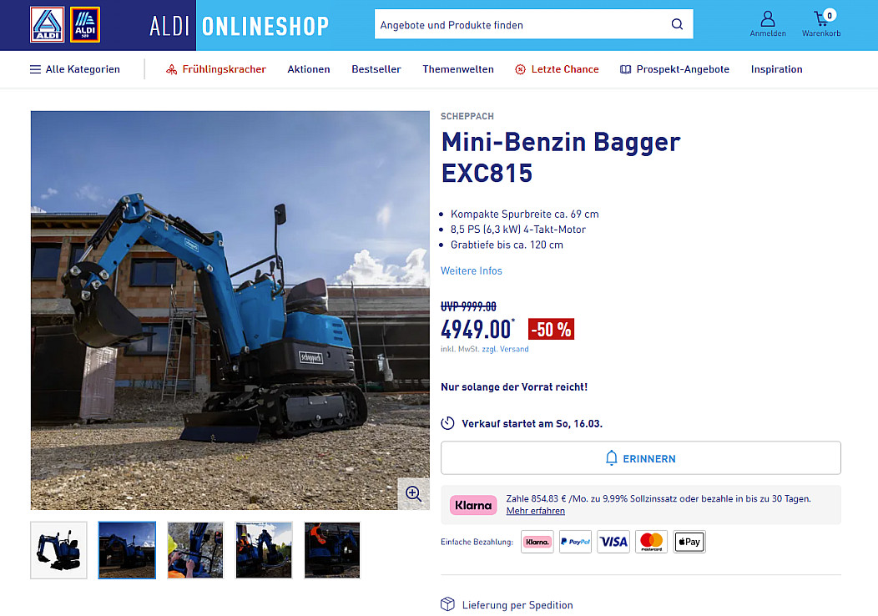Screen dimensions: 878x616
Task: Click the Visa payment icon
Action: coord(613,542)
